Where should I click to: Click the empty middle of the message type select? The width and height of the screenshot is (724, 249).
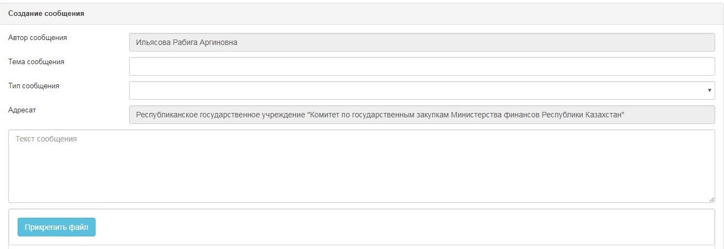coord(417,90)
